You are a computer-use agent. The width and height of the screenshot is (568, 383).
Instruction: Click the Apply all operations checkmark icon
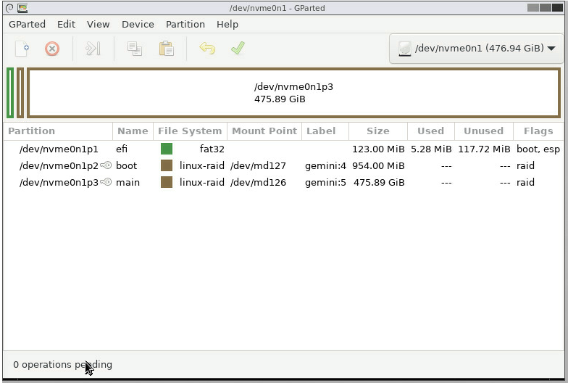pyautogui.click(x=238, y=48)
